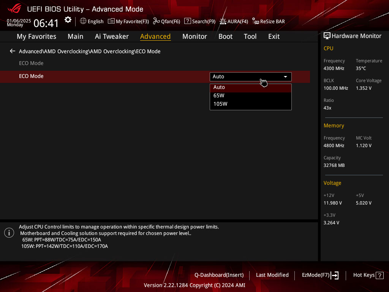Click the ReSize BAR icon
Viewport: 389px width, 292px height.
[x=256, y=21]
